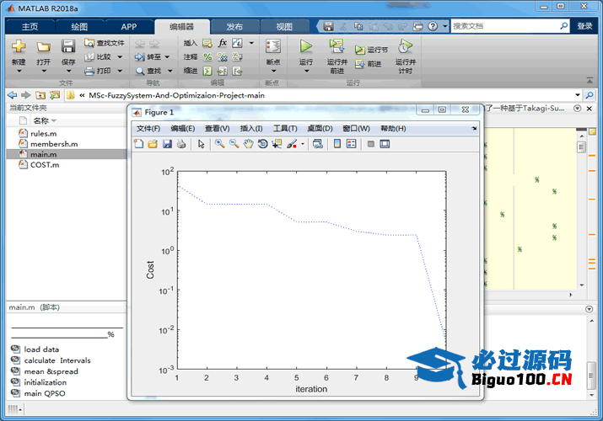Open the Tools(T) menu in Figure 1

(x=285, y=129)
